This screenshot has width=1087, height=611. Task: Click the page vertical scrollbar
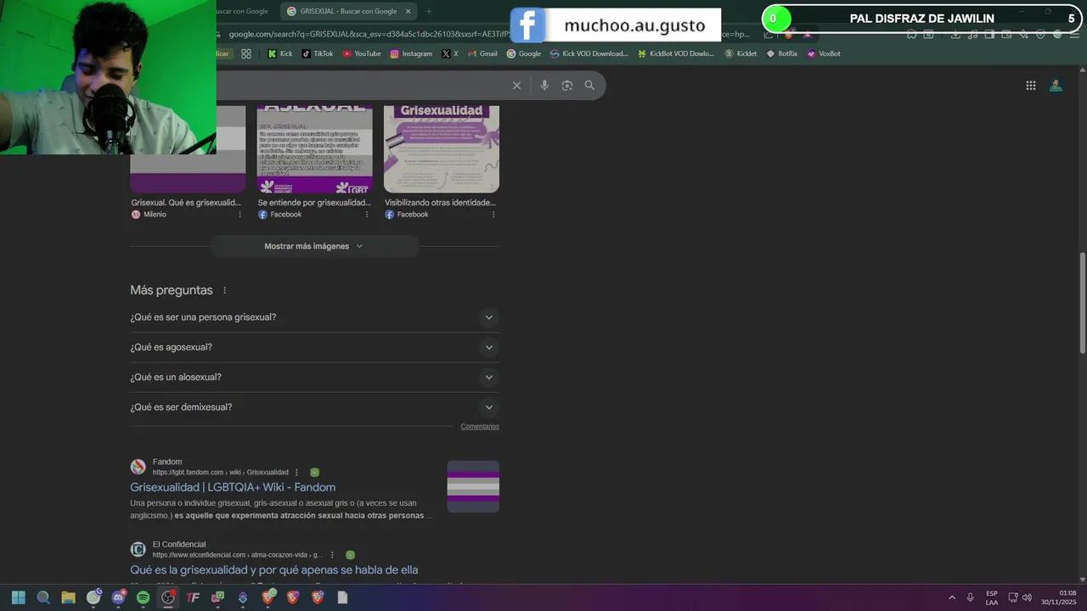(x=1082, y=303)
